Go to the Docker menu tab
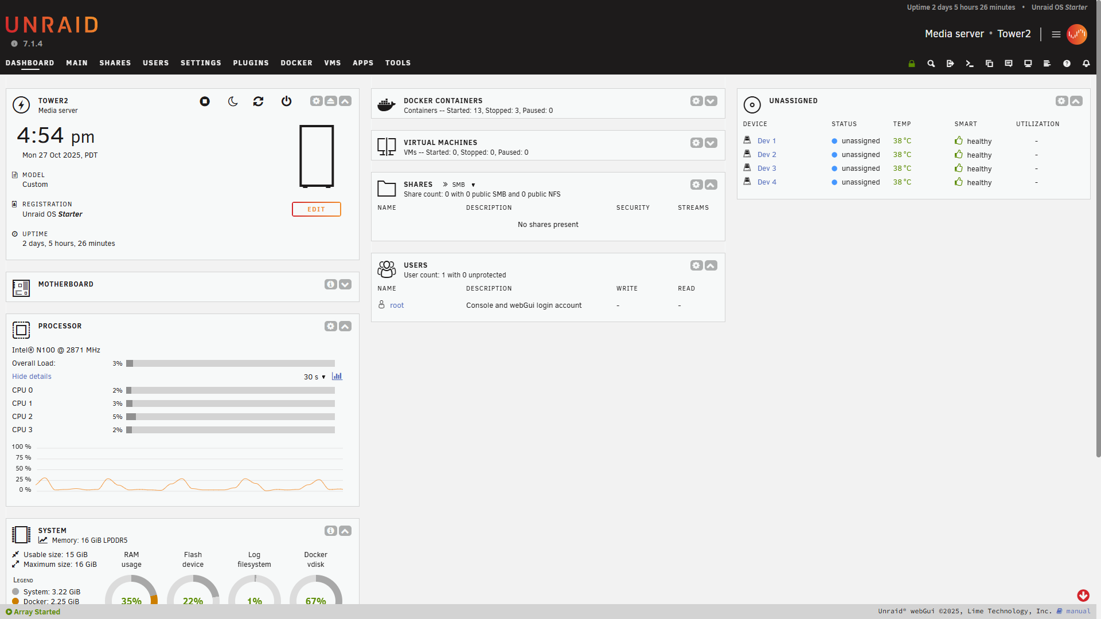 tap(296, 63)
